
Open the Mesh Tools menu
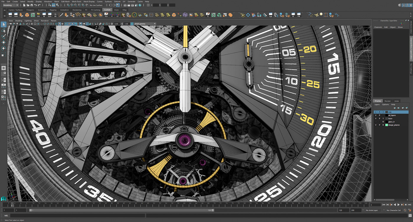click(76, 1)
